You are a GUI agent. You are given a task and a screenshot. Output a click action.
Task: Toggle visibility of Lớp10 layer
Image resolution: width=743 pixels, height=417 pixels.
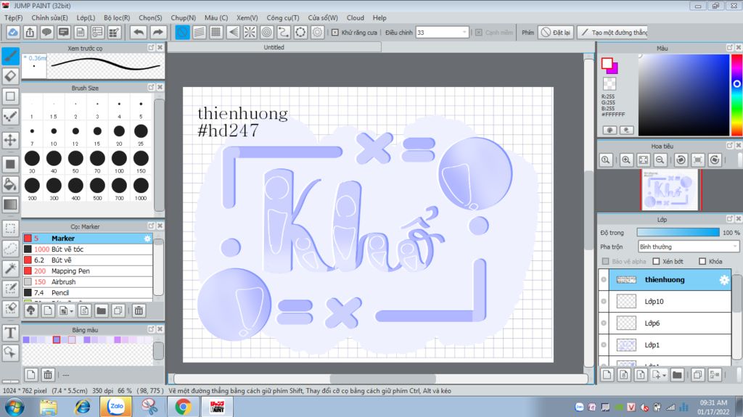(x=604, y=302)
